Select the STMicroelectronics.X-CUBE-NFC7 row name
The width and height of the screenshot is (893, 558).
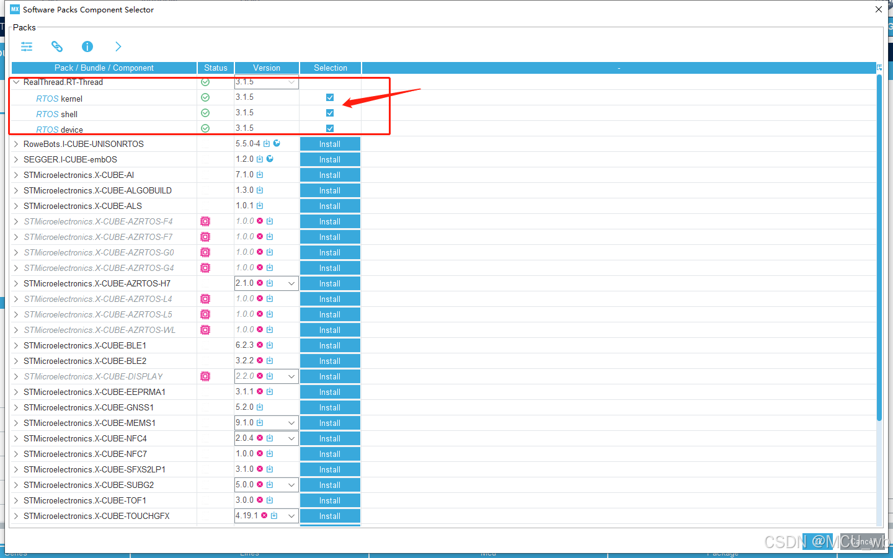click(x=85, y=454)
